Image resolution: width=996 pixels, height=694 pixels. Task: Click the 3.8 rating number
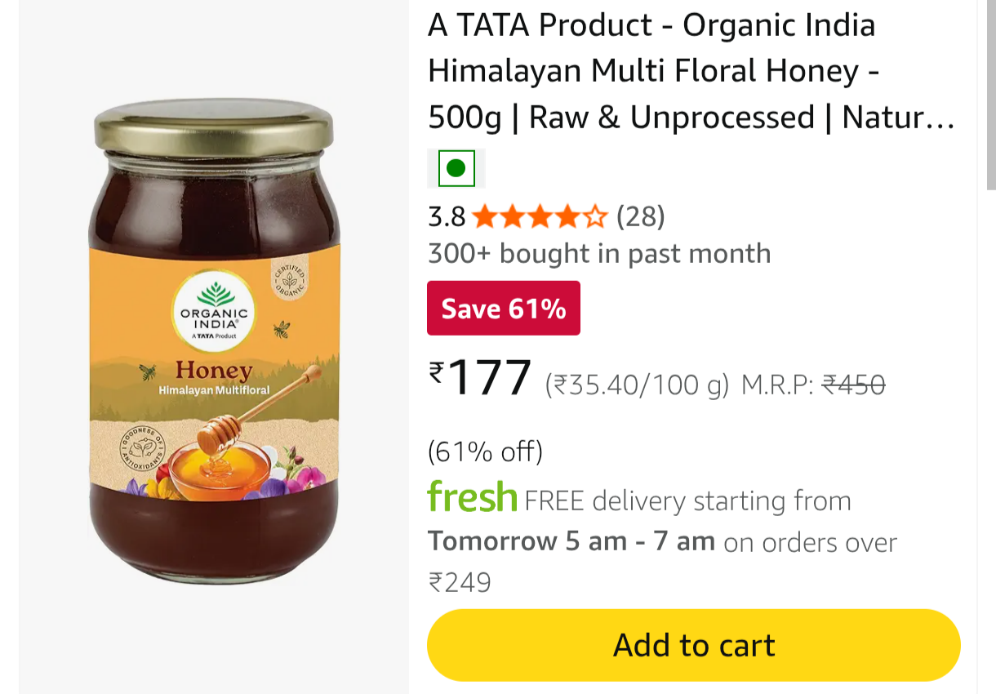coord(447,217)
